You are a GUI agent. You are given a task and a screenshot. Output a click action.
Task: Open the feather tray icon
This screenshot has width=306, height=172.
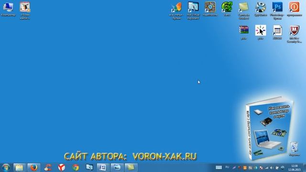[234, 168]
